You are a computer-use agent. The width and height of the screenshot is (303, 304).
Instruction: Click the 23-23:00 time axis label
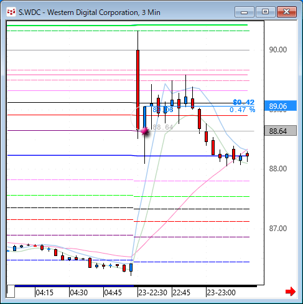[x=221, y=293]
